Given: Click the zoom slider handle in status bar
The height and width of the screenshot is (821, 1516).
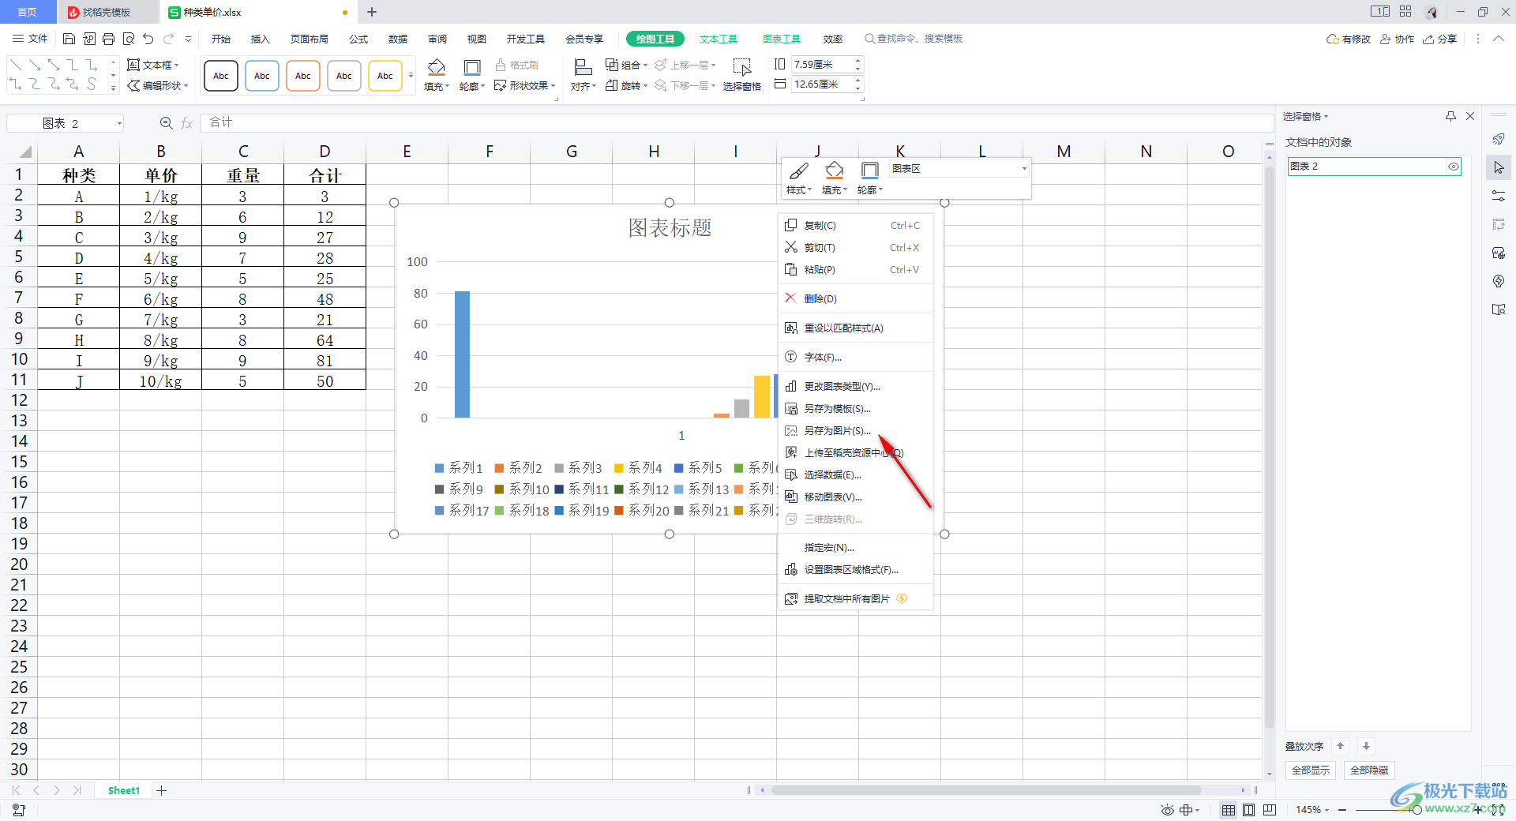Looking at the screenshot, I should coord(1417,810).
